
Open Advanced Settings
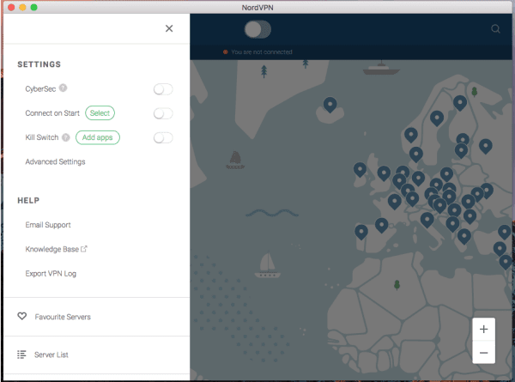point(55,161)
